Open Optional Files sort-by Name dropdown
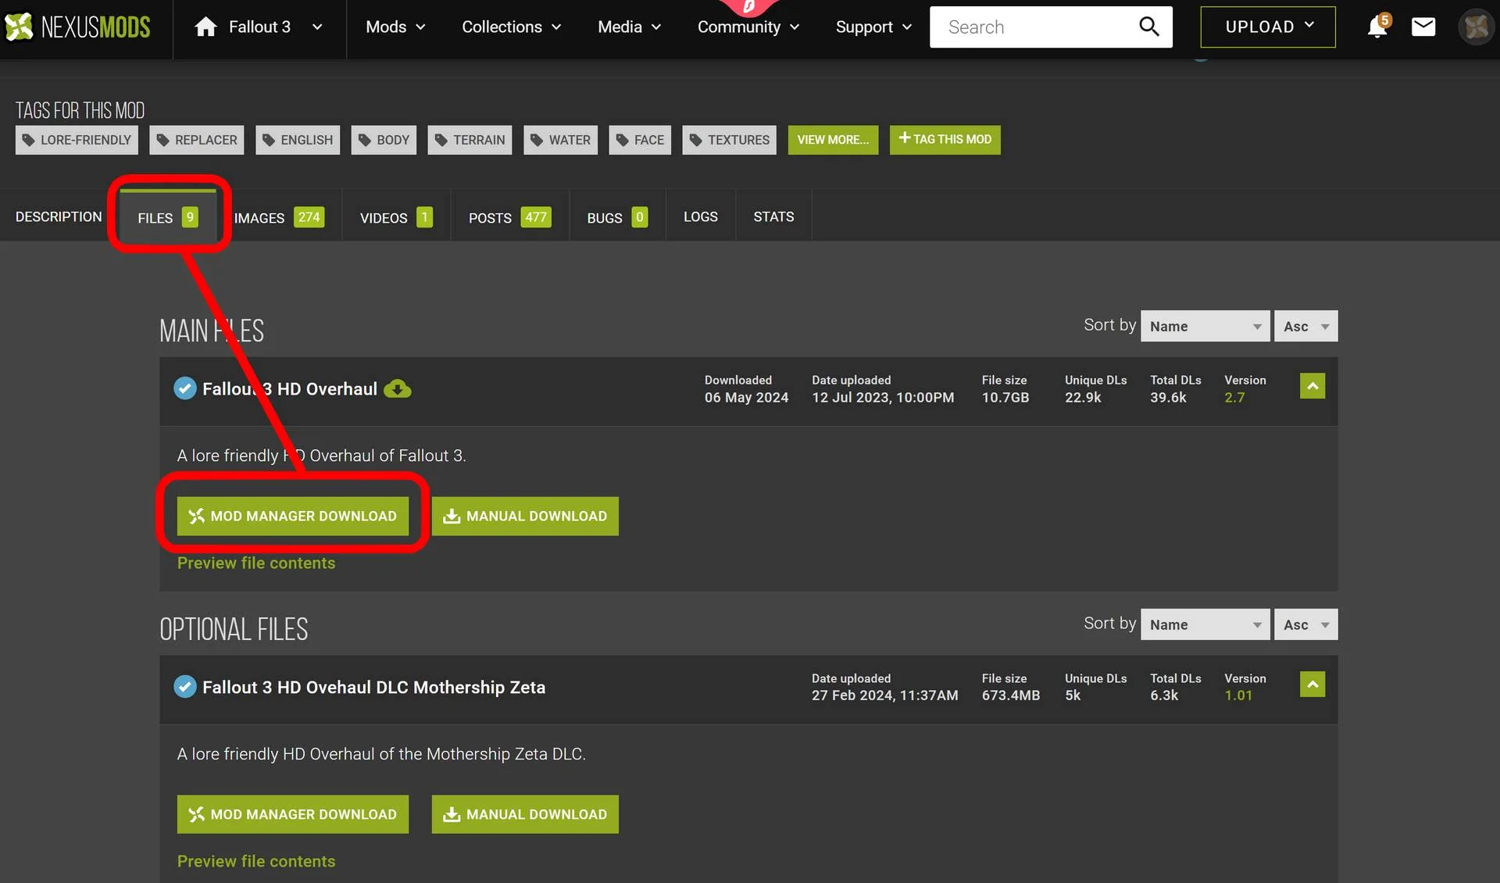Viewport: 1500px width, 883px height. tap(1205, 624)
